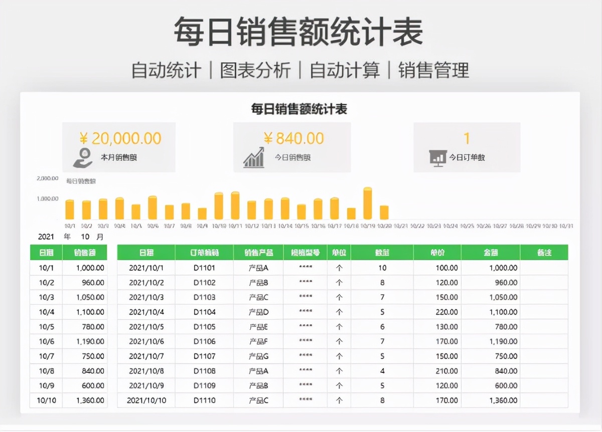Click the year cell showing 2021
602x432 pixels.
click(x=47, y=236)
